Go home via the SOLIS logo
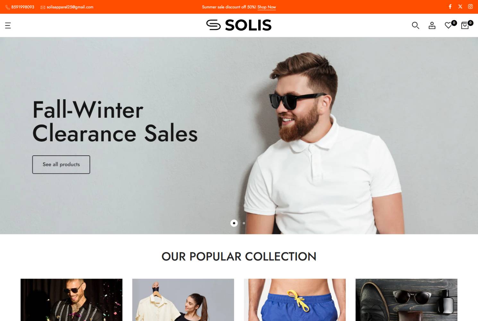This screenshot has height=321, width=478. (239, 25)
